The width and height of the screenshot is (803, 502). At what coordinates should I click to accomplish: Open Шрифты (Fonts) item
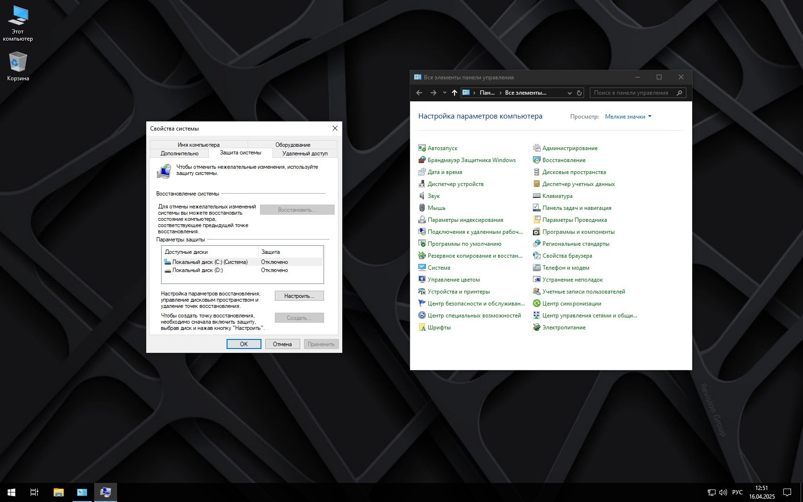click(x=439, y=327)
